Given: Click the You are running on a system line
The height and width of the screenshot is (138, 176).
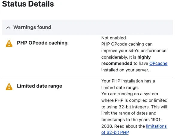Looking at the screenshot, I should [x=130, y=94].
